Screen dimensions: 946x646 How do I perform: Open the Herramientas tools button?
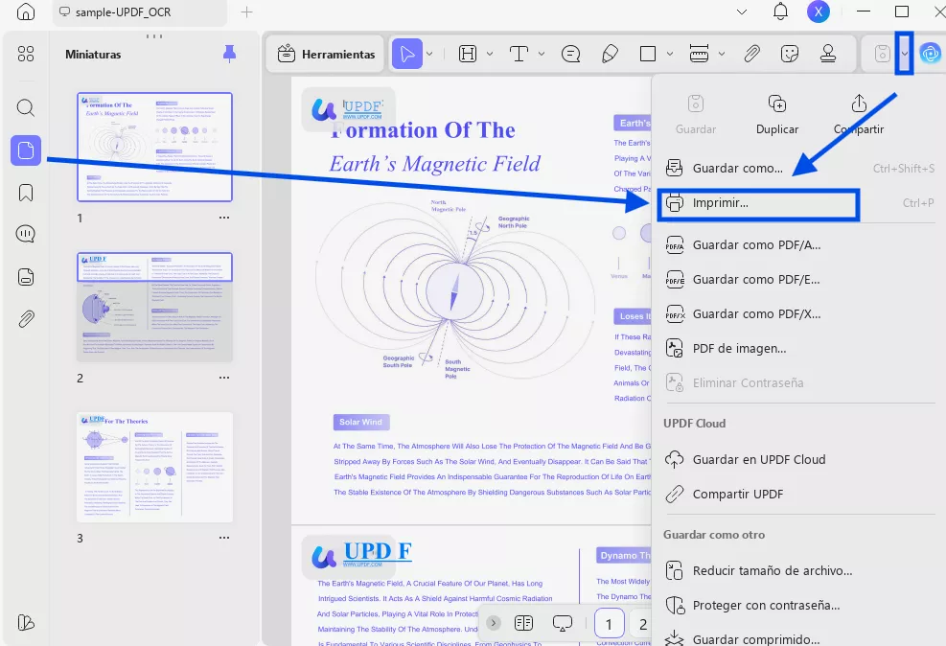pyautogui.click(x=326, y=55)
